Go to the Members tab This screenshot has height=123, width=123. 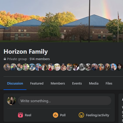(58, 83)
